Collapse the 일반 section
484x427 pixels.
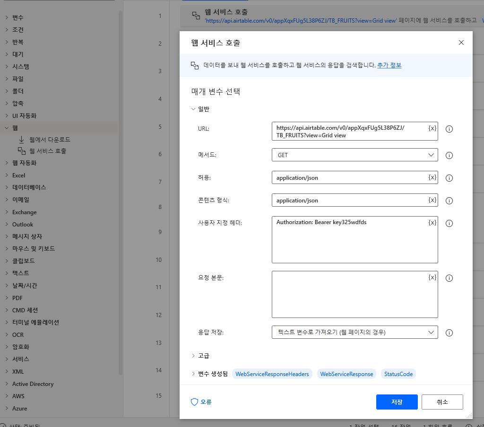coord(193,109)
